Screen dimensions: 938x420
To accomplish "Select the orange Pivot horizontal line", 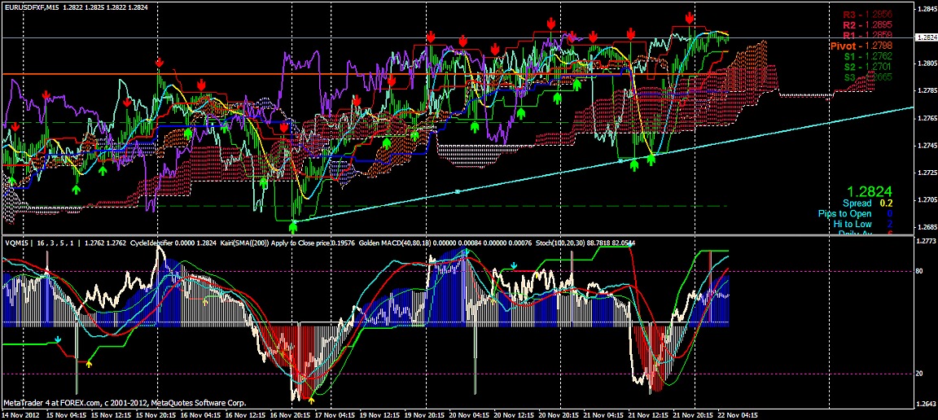I will click(x=244, y=74).
